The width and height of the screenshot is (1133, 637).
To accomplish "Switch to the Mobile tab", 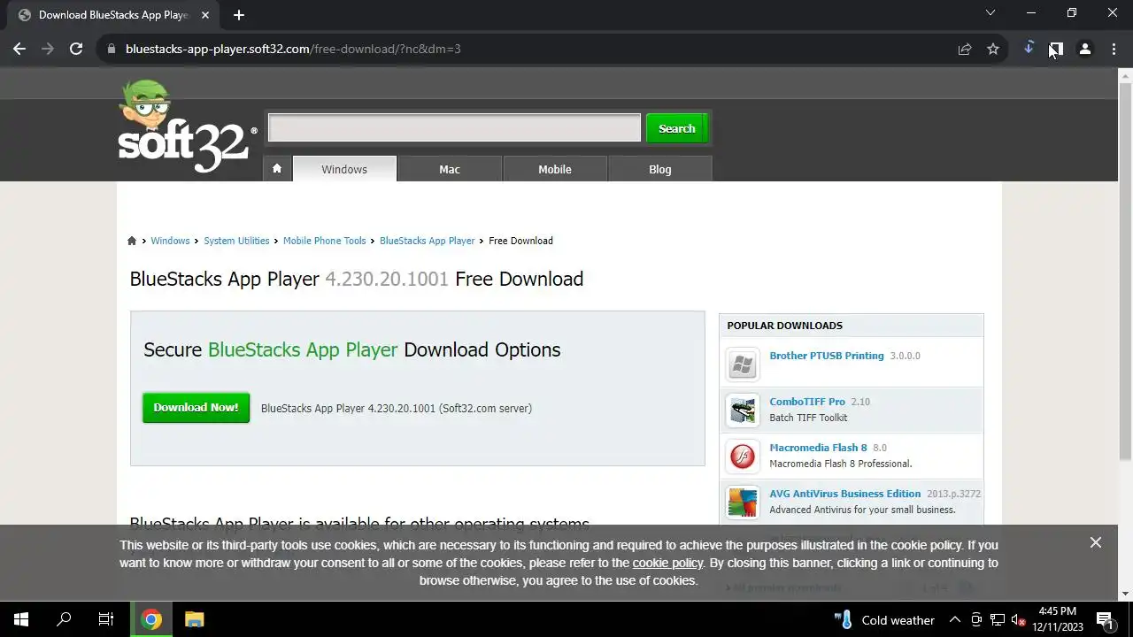I will click(x=555, y=169).
